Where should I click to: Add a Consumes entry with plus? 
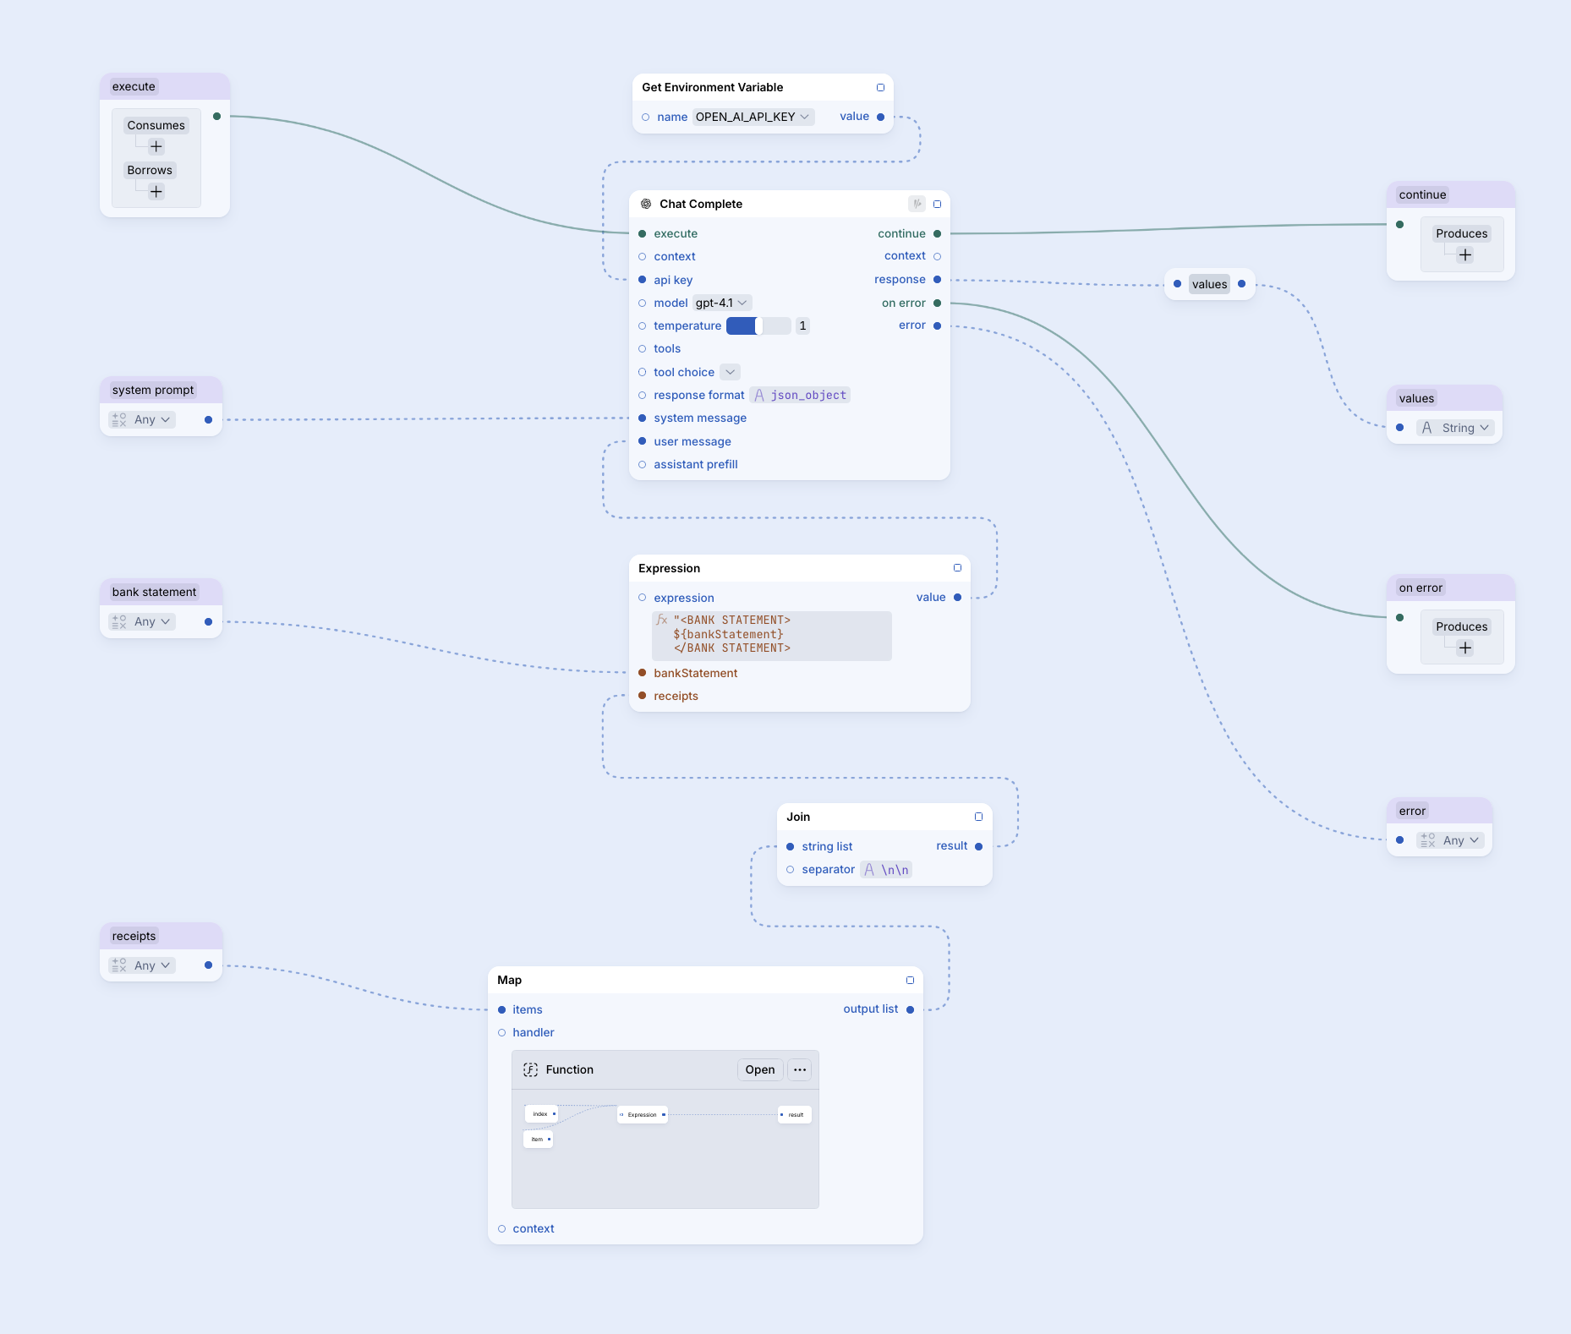pyautogui.click(x=156, y=147)
